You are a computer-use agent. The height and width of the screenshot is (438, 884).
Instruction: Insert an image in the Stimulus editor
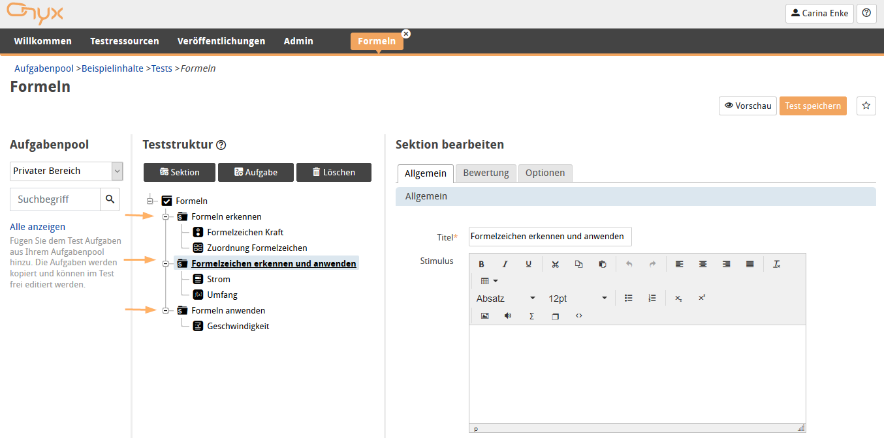click(x=484, y=315)
